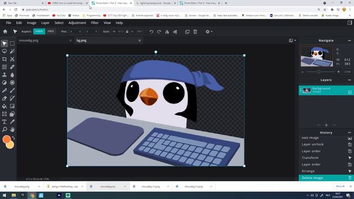This screenshot has height=199, width=354.
Task: Open the Filter menu
Action: (95, 23)
